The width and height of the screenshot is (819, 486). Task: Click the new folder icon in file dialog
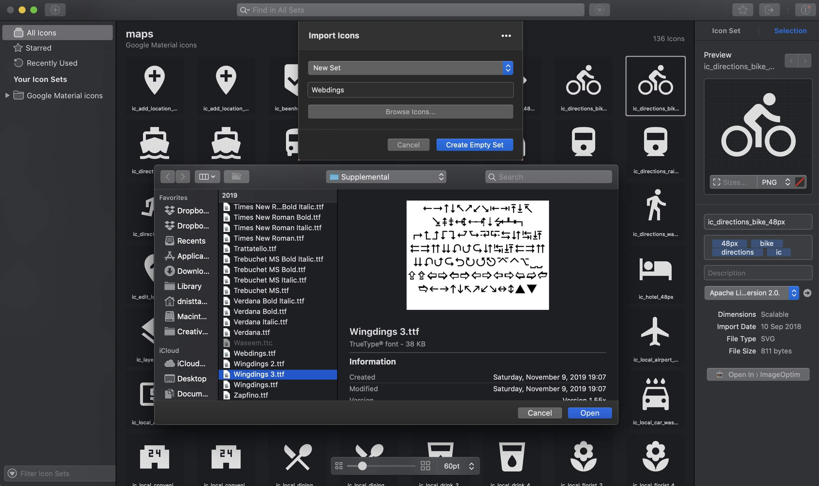[236, 176]
